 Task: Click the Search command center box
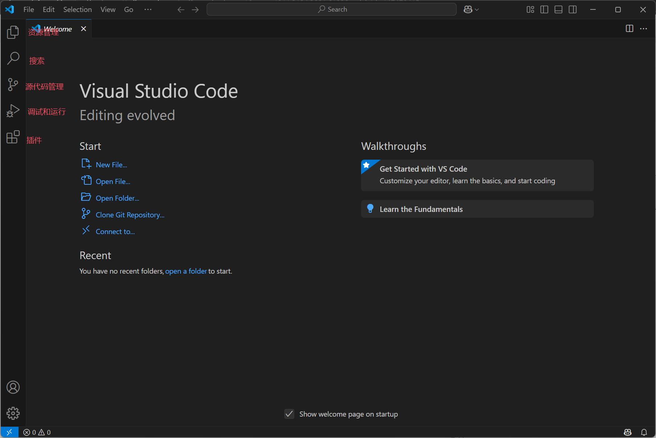click(x=332, y=9)
